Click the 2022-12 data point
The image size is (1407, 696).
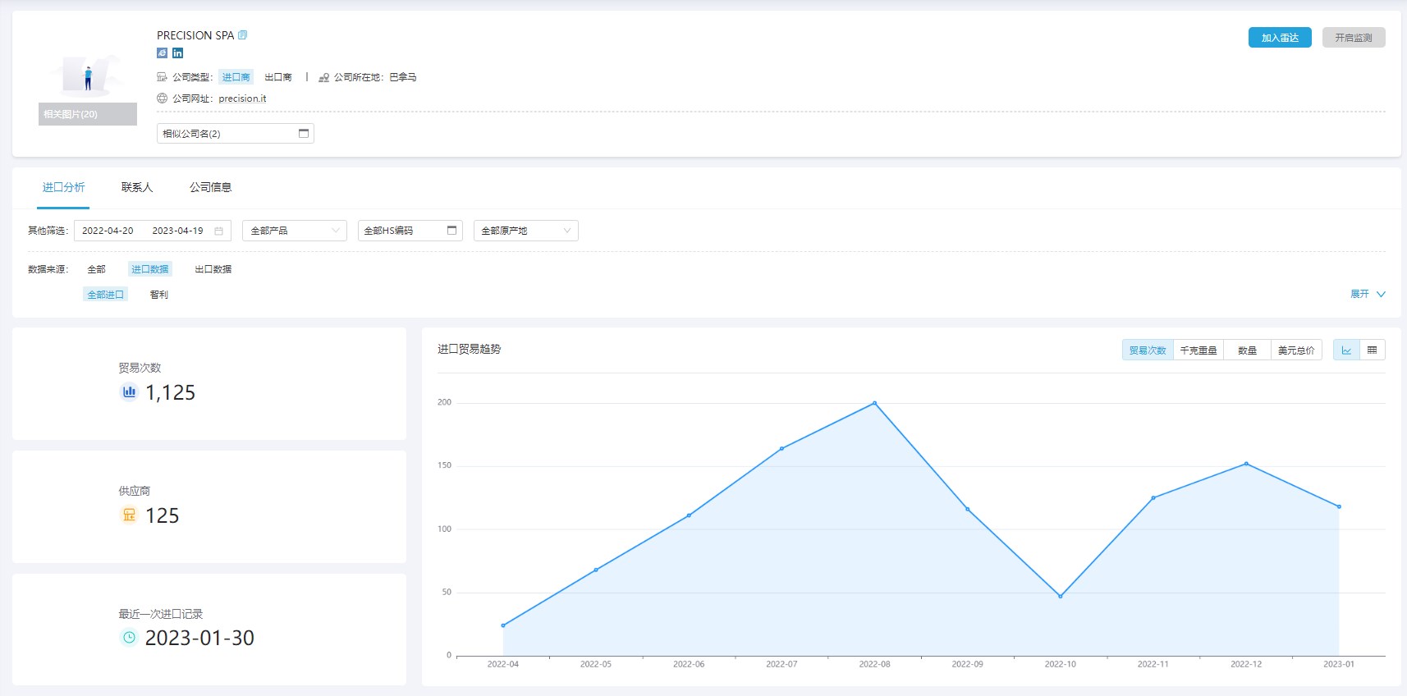point(1246,464)
